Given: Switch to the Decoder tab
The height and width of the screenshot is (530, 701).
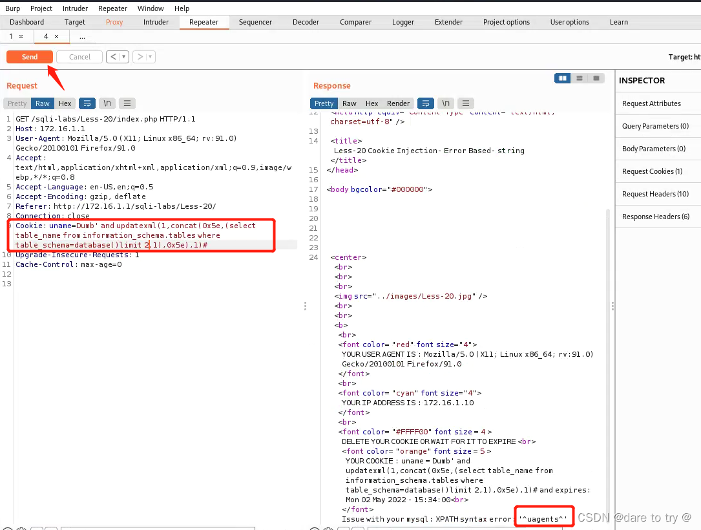Looking at the screenshot, I should (x=306, y=22).
